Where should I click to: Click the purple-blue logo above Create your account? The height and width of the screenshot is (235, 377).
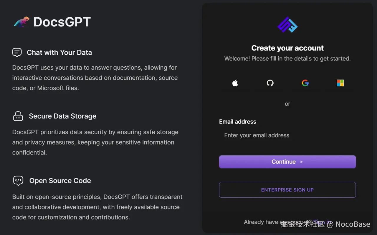[287, 25]
